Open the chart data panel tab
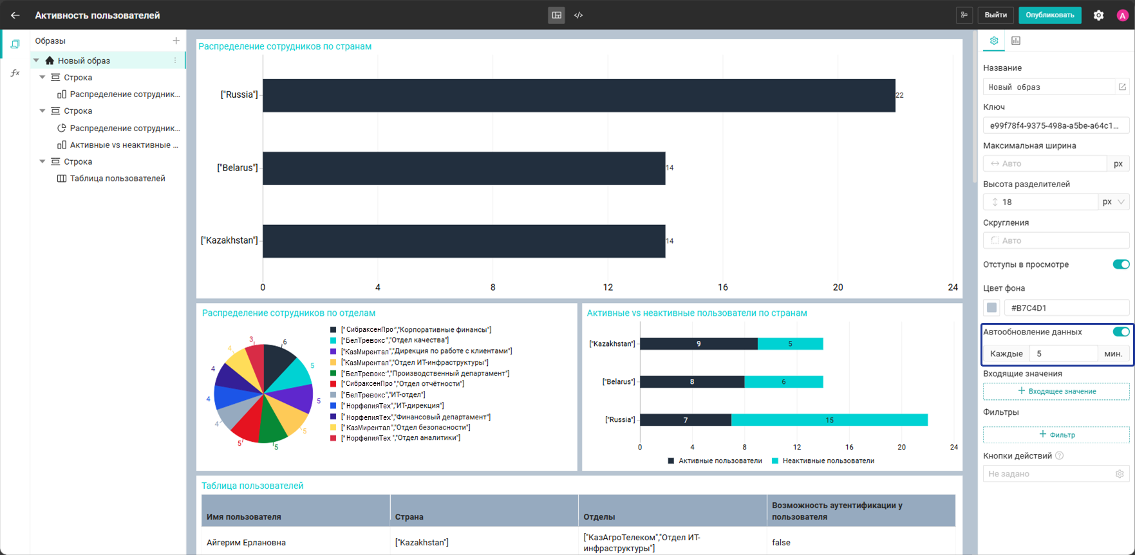The width and height of the screenshot is (1135, 555). [x=1016, y=41]
